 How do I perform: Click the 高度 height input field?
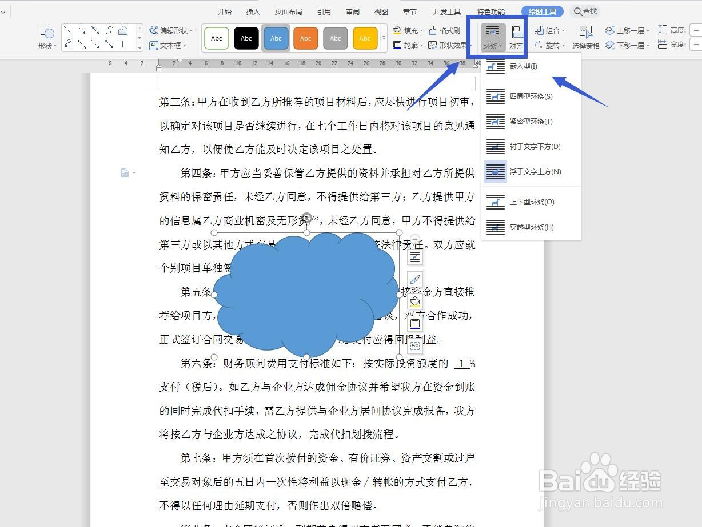[x=696, y=30]
